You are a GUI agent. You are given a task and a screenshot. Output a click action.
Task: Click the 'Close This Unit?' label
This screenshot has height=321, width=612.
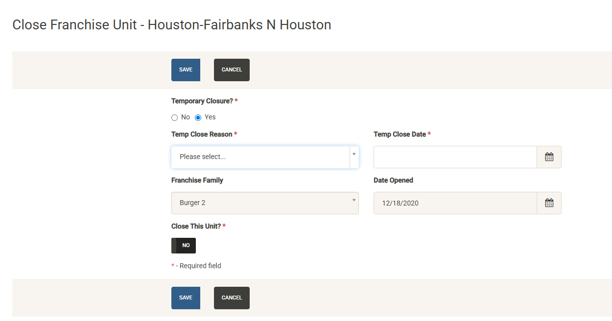pos(196,226)
